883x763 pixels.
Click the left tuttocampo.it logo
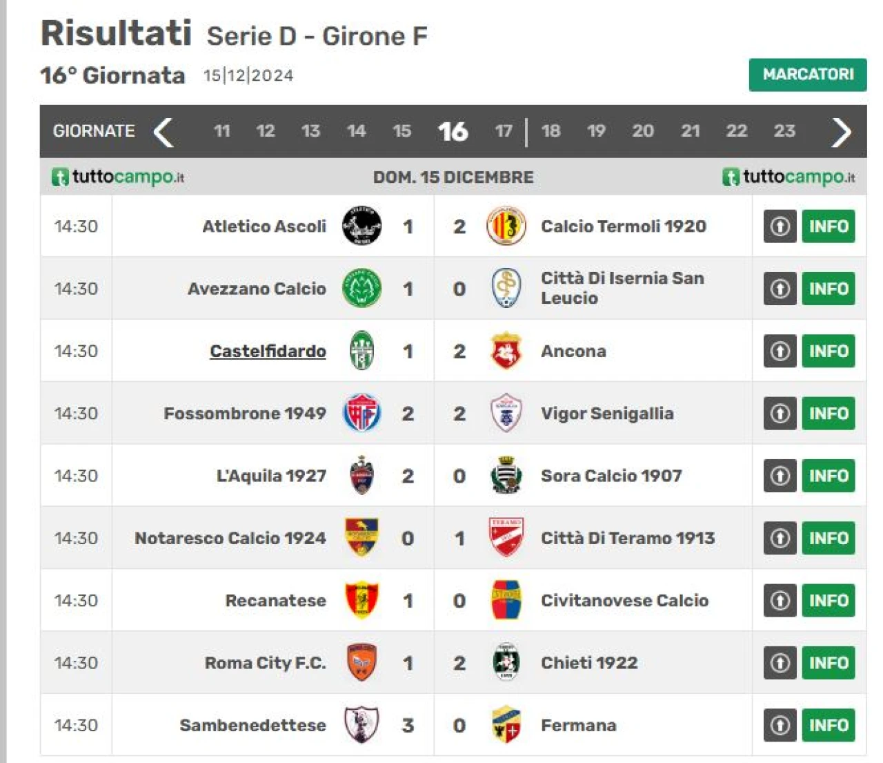[118, 177]
